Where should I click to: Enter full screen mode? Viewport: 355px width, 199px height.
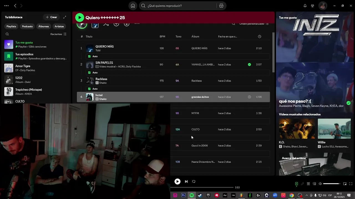351,184
